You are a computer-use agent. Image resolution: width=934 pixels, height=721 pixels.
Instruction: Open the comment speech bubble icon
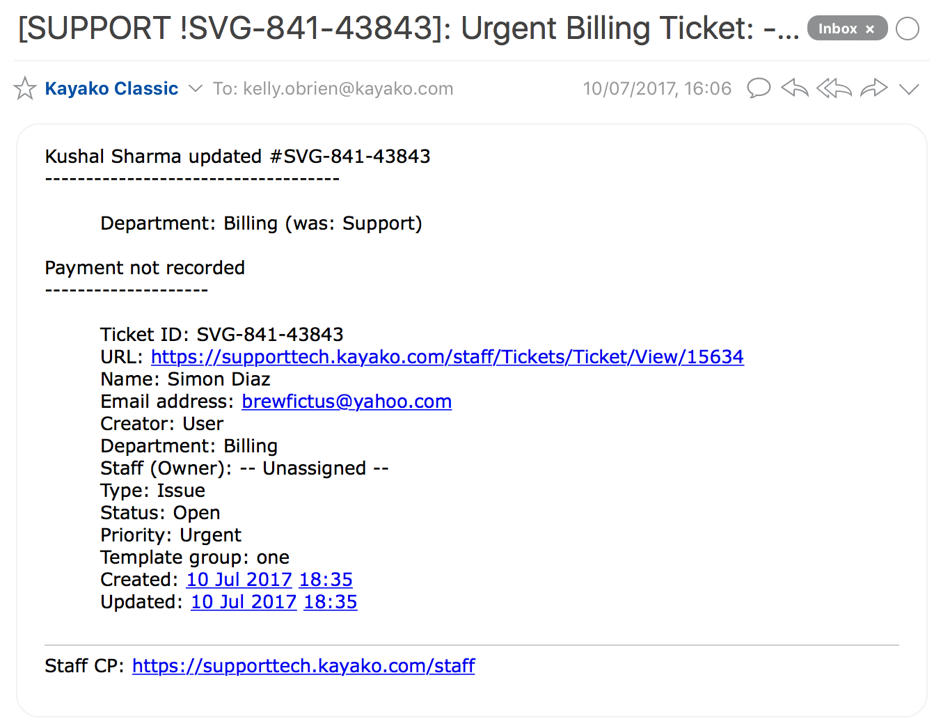click(759, 88)
